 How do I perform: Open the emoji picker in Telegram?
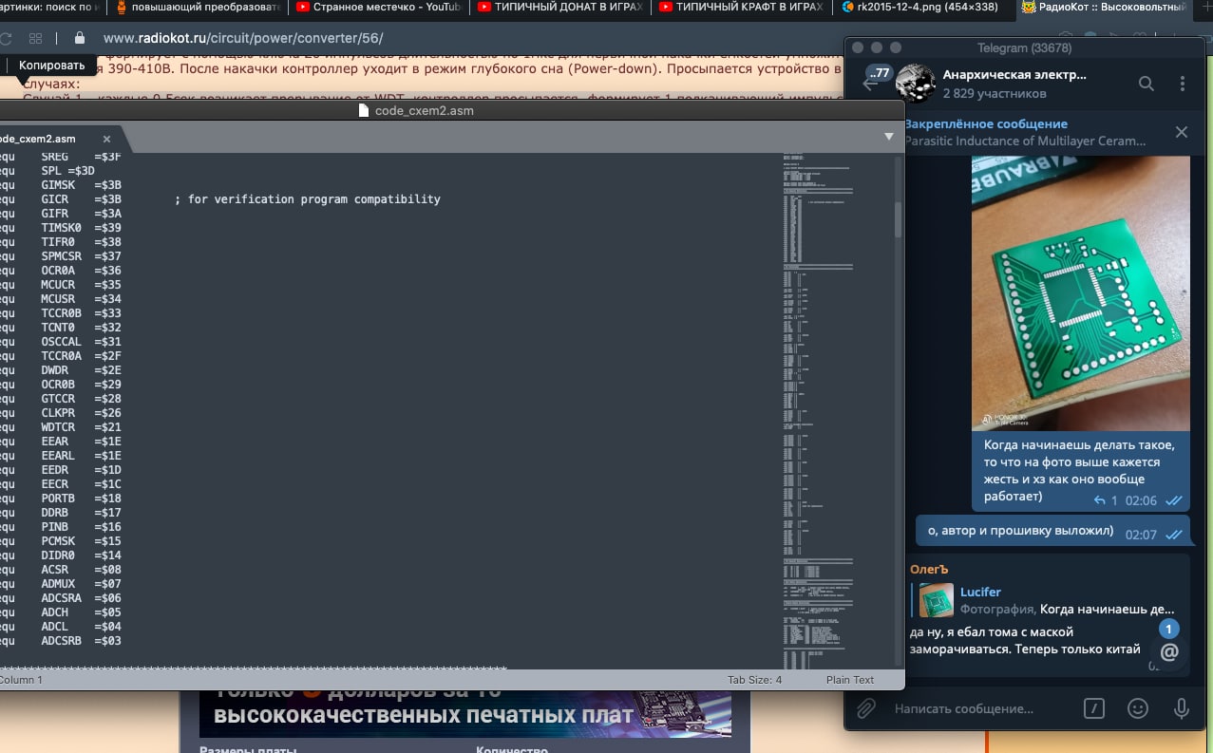(1137, 708)
